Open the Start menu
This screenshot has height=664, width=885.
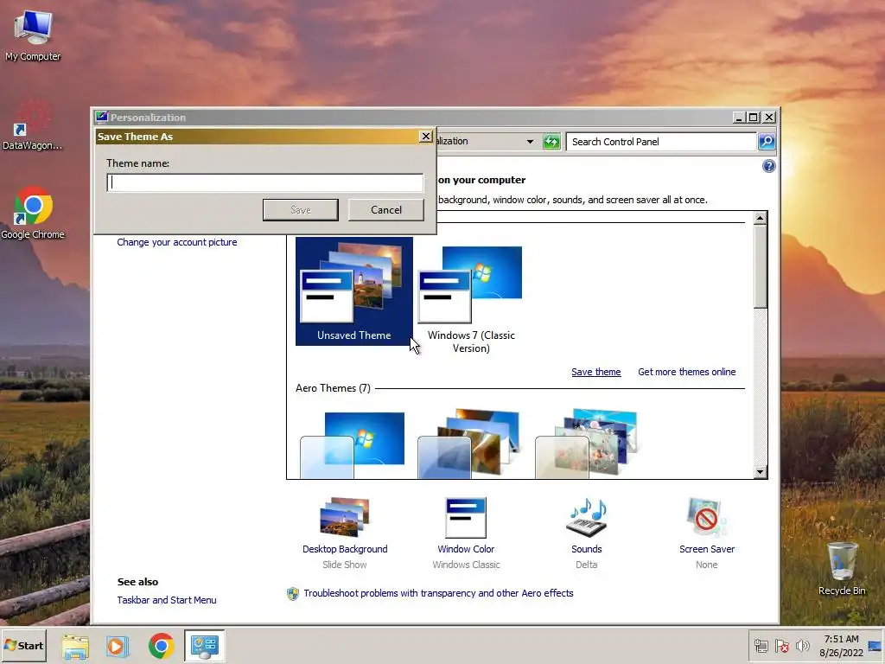(24, 645)
